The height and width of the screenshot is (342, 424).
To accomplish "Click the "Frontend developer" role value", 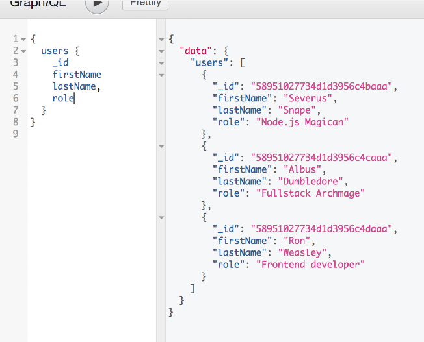I will coord(310,265).
